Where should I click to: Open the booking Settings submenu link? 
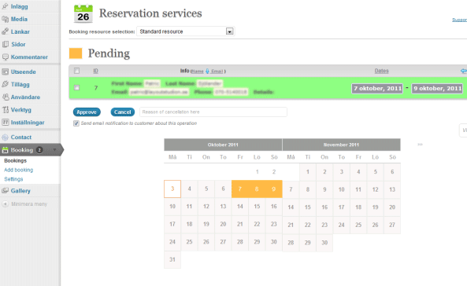[13, 179]
